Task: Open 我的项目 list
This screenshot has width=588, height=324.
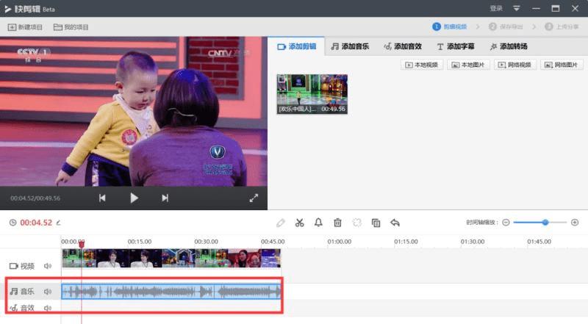Action: tap(71, 27)
